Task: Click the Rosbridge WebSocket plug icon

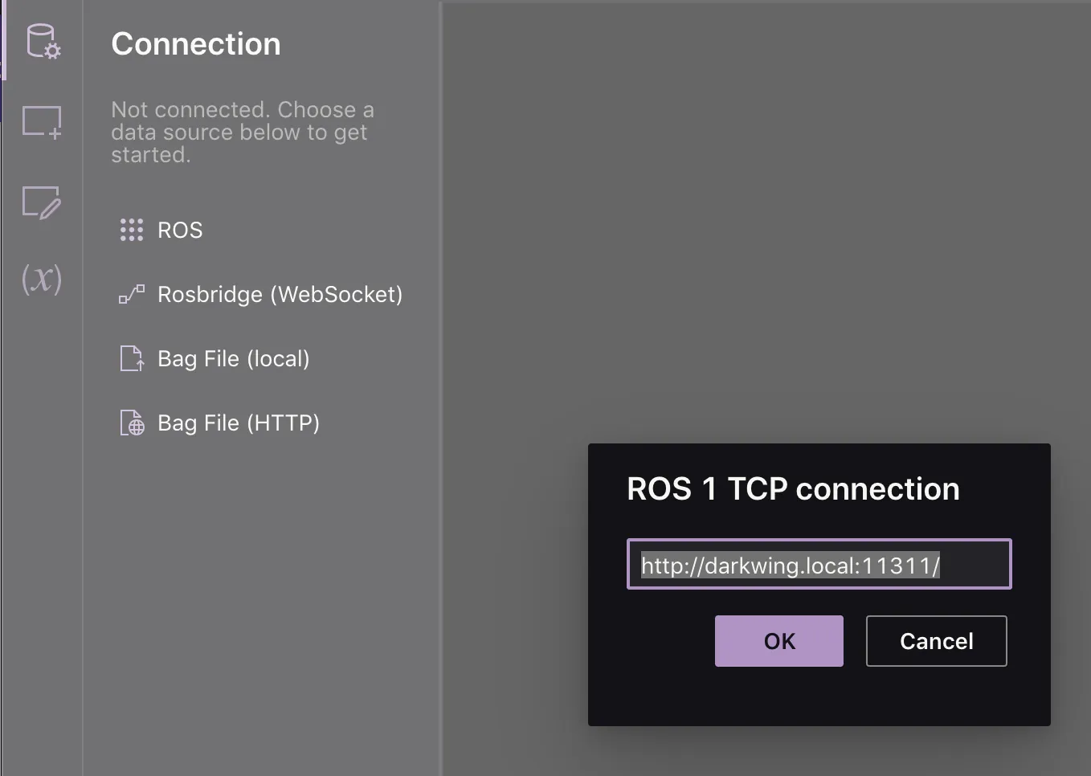Action: pyautogui.click(x=131, y=294)
